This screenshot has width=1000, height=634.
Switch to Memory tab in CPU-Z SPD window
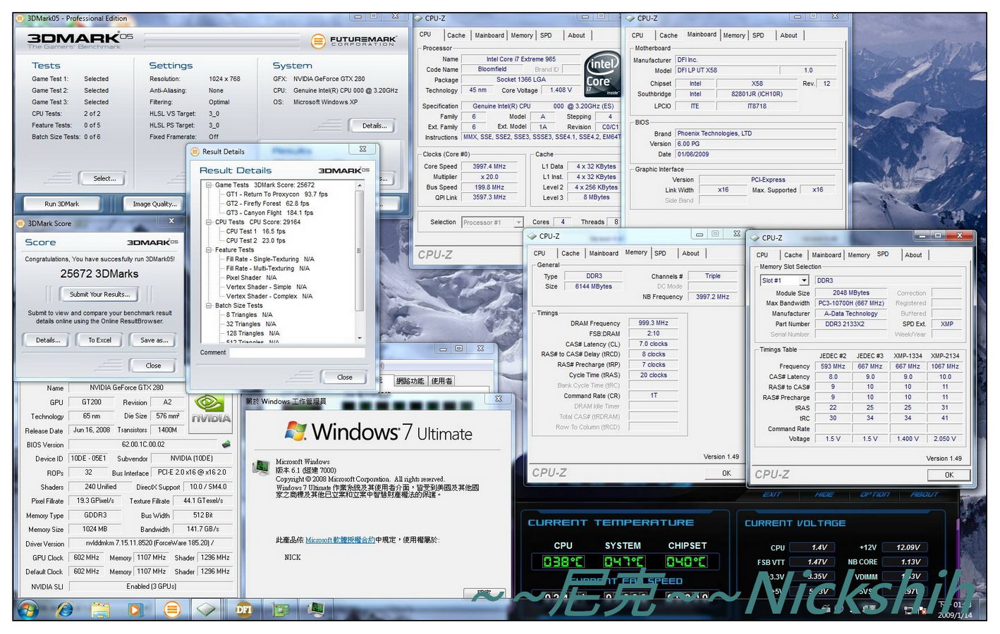click(859, 255)
